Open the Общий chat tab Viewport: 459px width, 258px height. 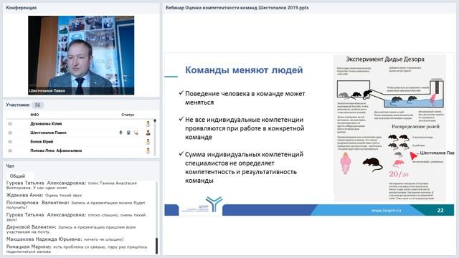pos(17,176)
